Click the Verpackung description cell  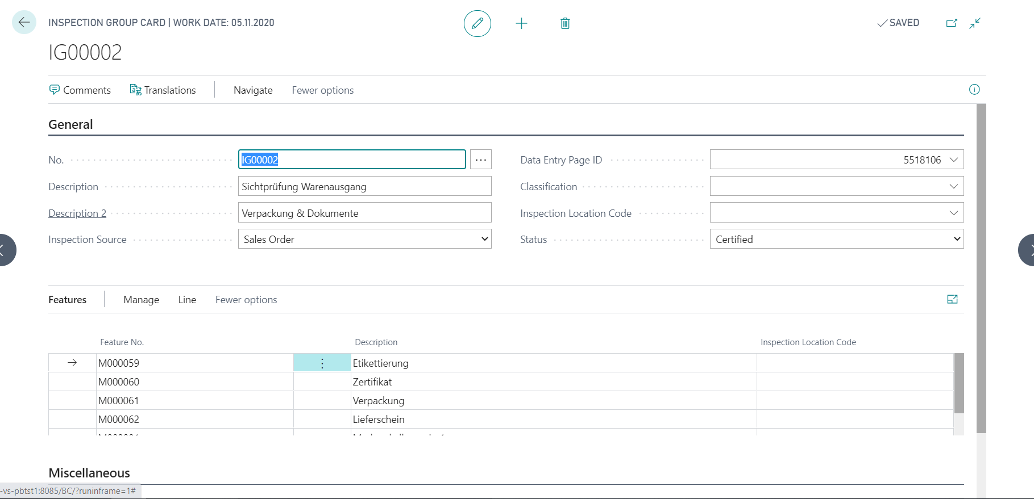pos(554,401)
